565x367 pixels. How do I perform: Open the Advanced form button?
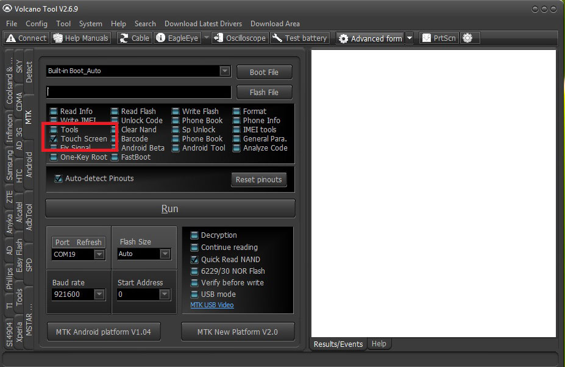coord(371,38)
